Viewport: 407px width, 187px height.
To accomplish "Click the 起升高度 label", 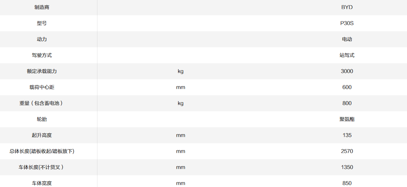I will [x=42, y=135].
